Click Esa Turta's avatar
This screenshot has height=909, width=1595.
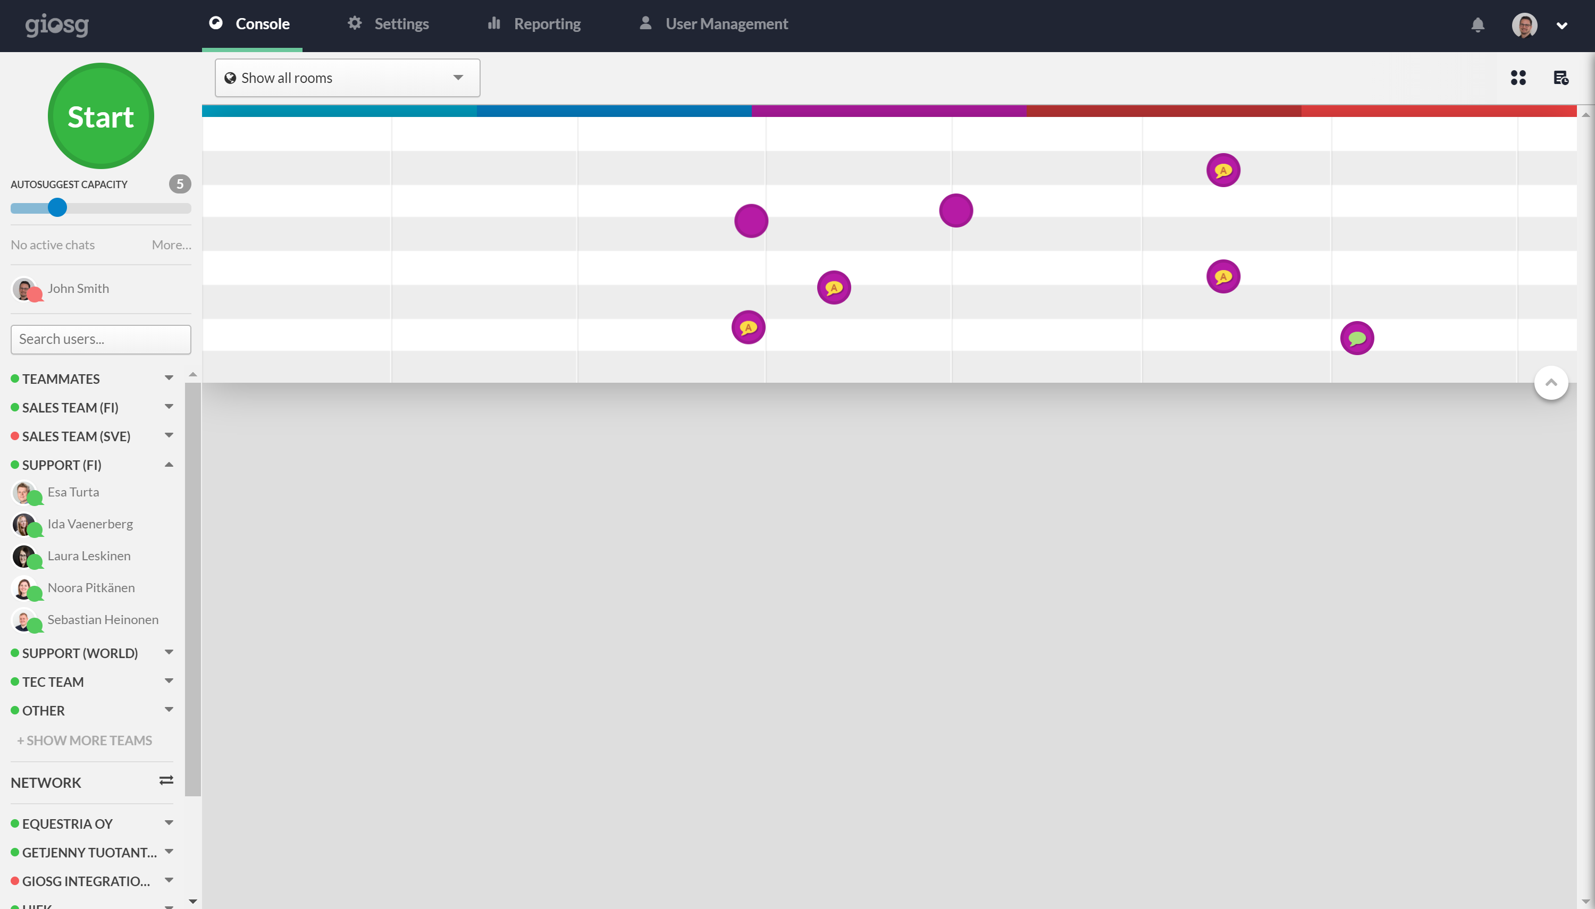pos(26,492)
